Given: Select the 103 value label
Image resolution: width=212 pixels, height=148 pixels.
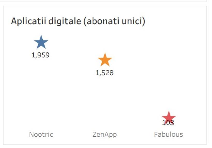Looking at the screenshot, I should pyautogui.click(x=168, y=123).
